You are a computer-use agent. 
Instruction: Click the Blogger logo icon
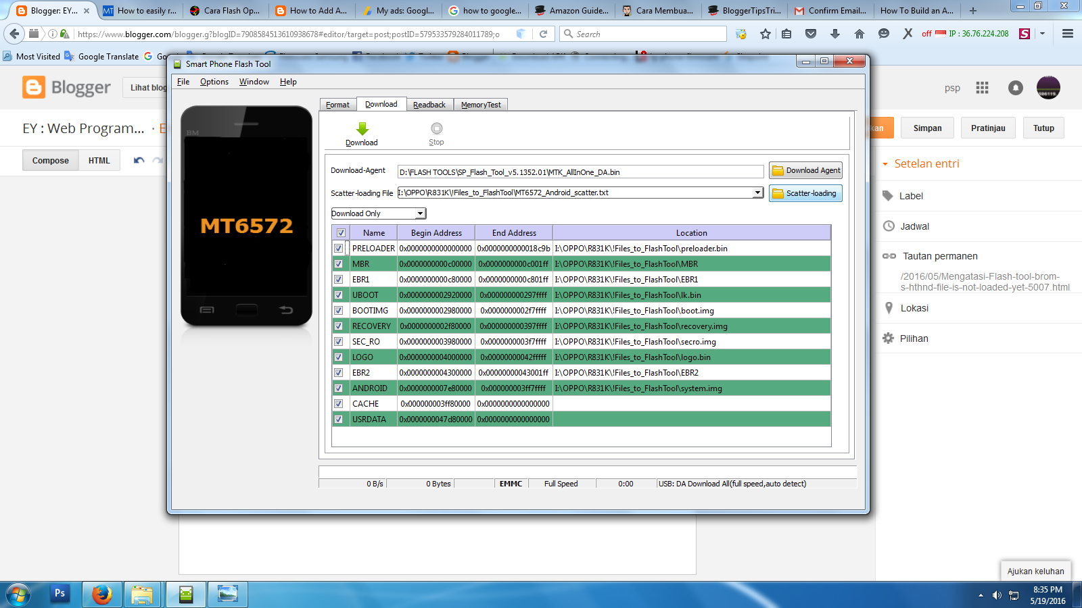click(x=34, y=87)
